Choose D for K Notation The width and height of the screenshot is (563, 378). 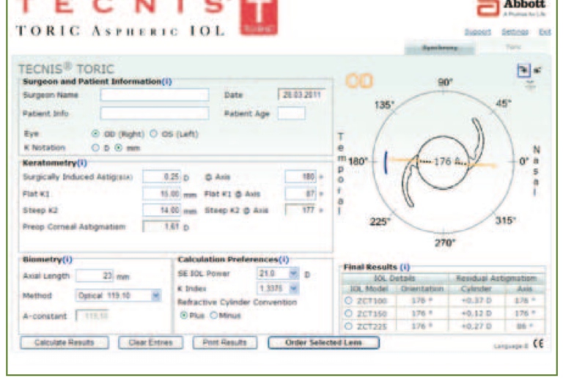pyautogui.click(x=95, y=148)
